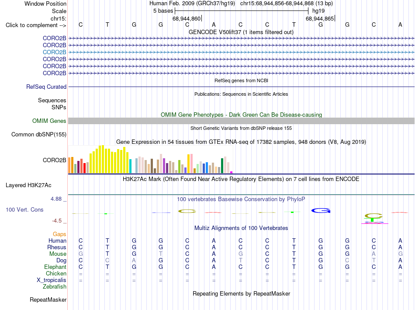Select the Scale track label
Viewport: 415px width, 310px height.
(x=59, y=11)
